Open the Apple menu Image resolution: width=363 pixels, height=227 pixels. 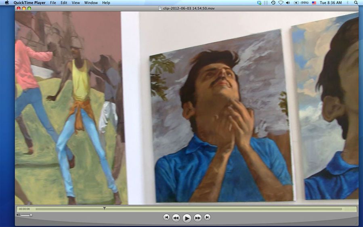tap(7, 3)
